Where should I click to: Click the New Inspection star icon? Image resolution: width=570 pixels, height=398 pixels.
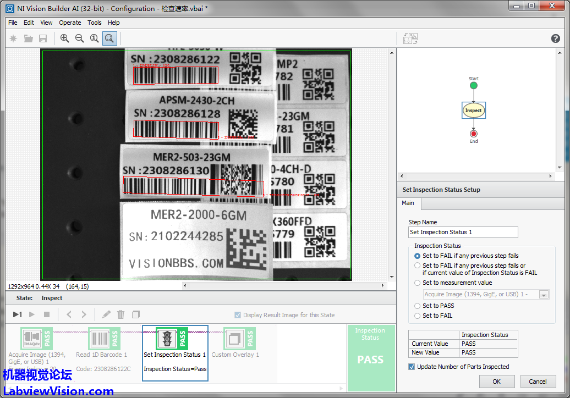click(13, 38)
